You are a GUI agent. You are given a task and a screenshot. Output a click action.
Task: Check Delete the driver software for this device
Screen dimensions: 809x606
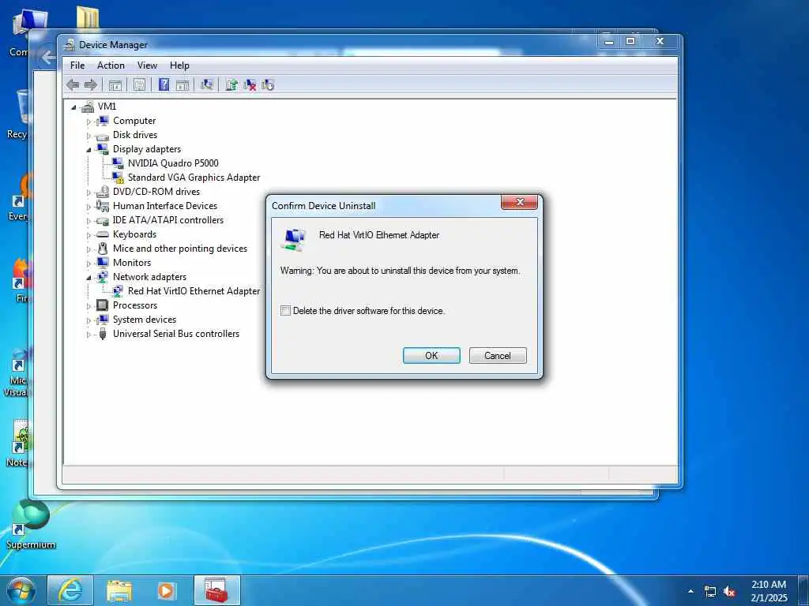pos(285,311)
